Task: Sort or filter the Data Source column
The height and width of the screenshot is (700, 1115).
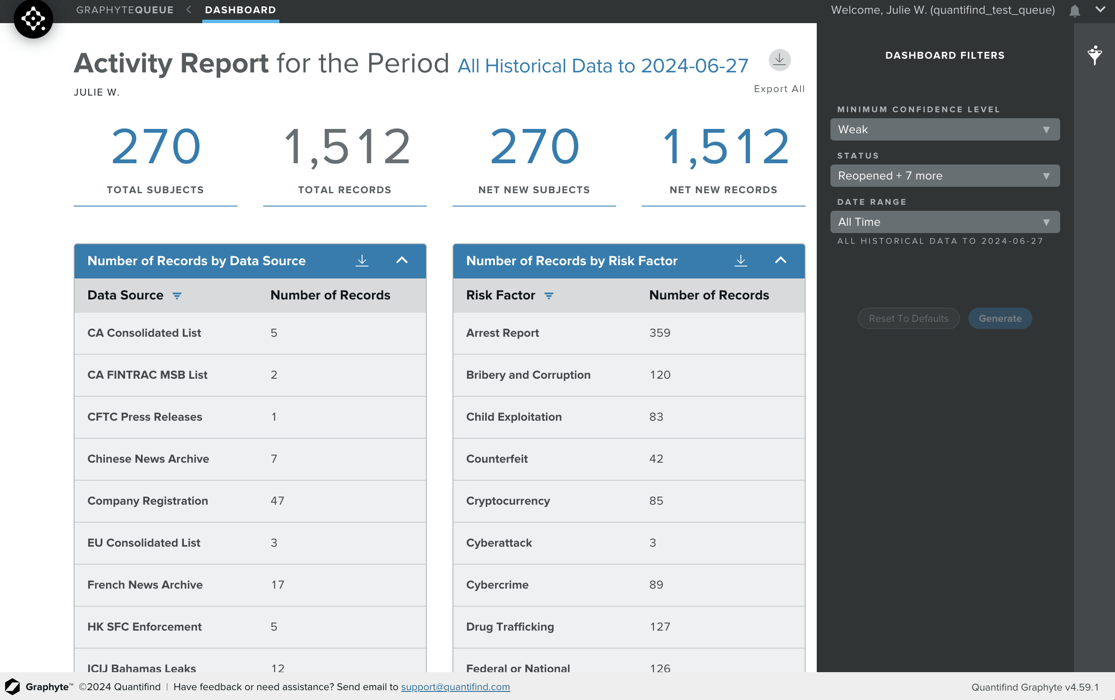Action: [x=177, y=296]
